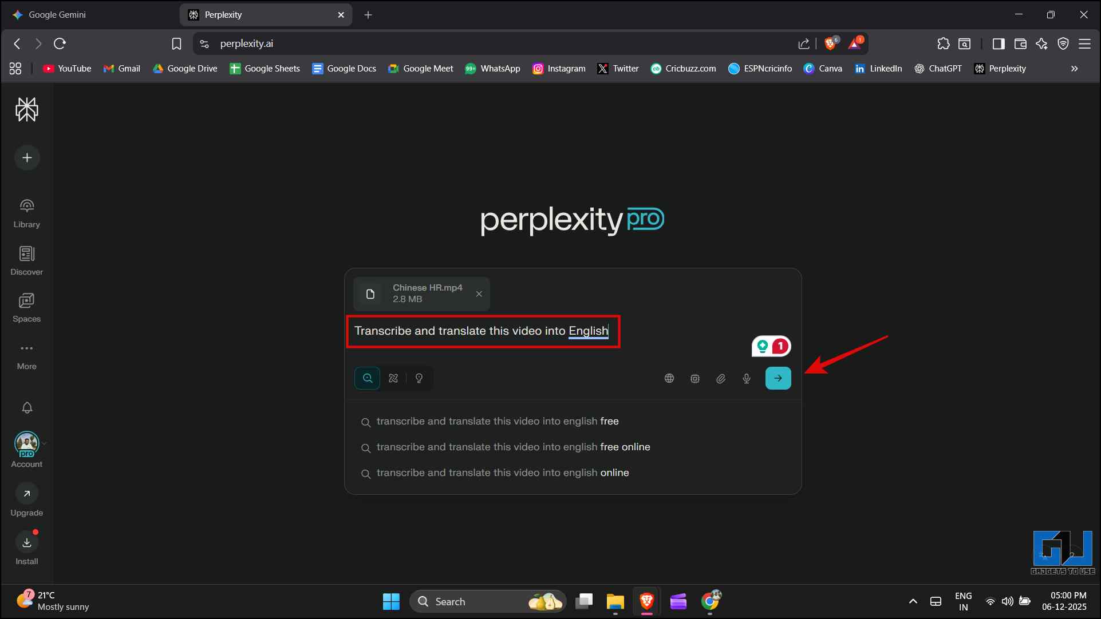Open the model chip selector icon
The image size is (1101, 619).
(x=694, y=378)
